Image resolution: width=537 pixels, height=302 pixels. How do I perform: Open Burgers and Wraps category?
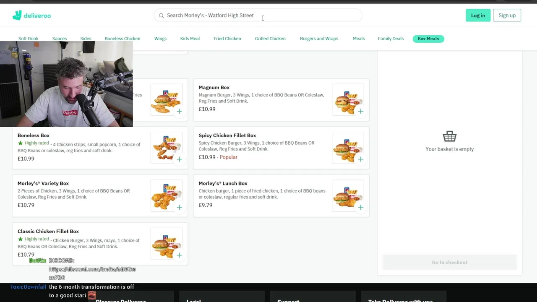pos(319,39)
